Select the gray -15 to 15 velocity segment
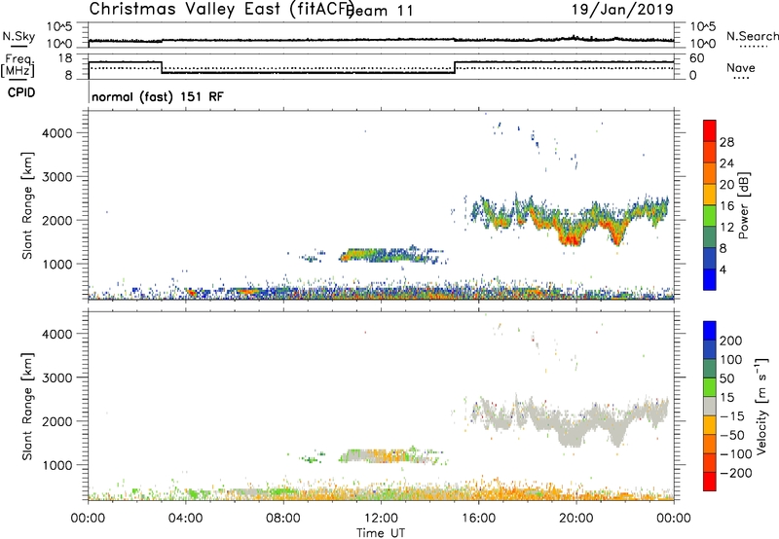 710,407
